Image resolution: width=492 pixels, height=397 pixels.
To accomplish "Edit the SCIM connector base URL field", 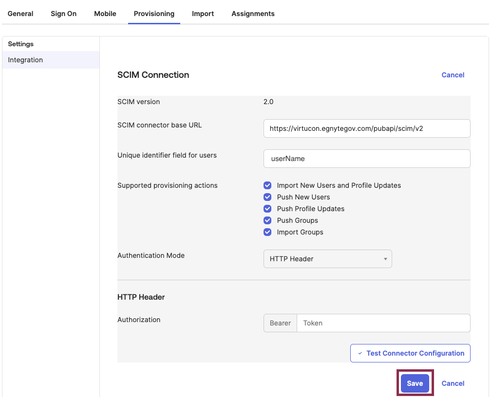I will [367, 128].
